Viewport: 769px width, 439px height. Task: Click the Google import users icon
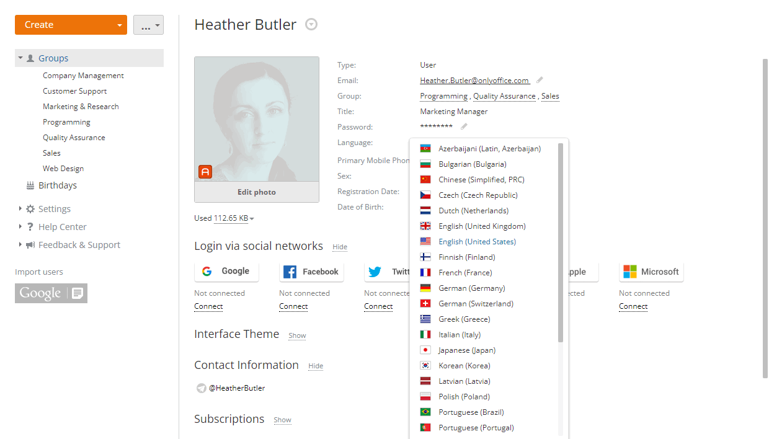tap(51, 293)
